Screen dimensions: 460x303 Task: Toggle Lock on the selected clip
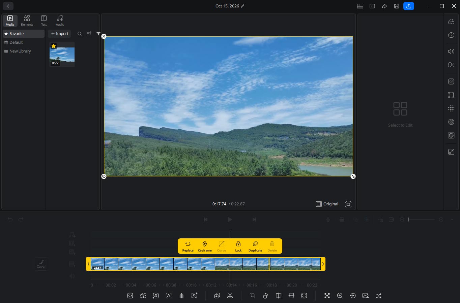[x=238, y=246]
